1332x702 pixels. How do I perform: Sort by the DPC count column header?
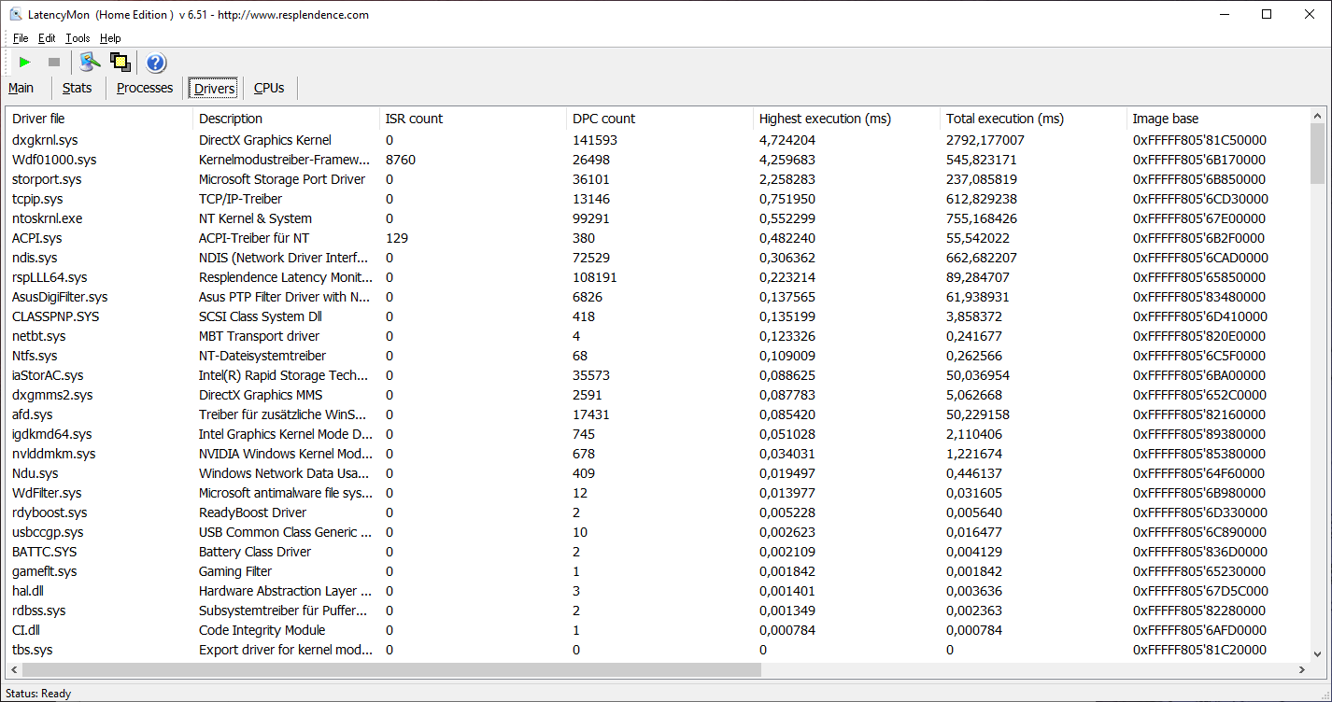click(659, 119)
